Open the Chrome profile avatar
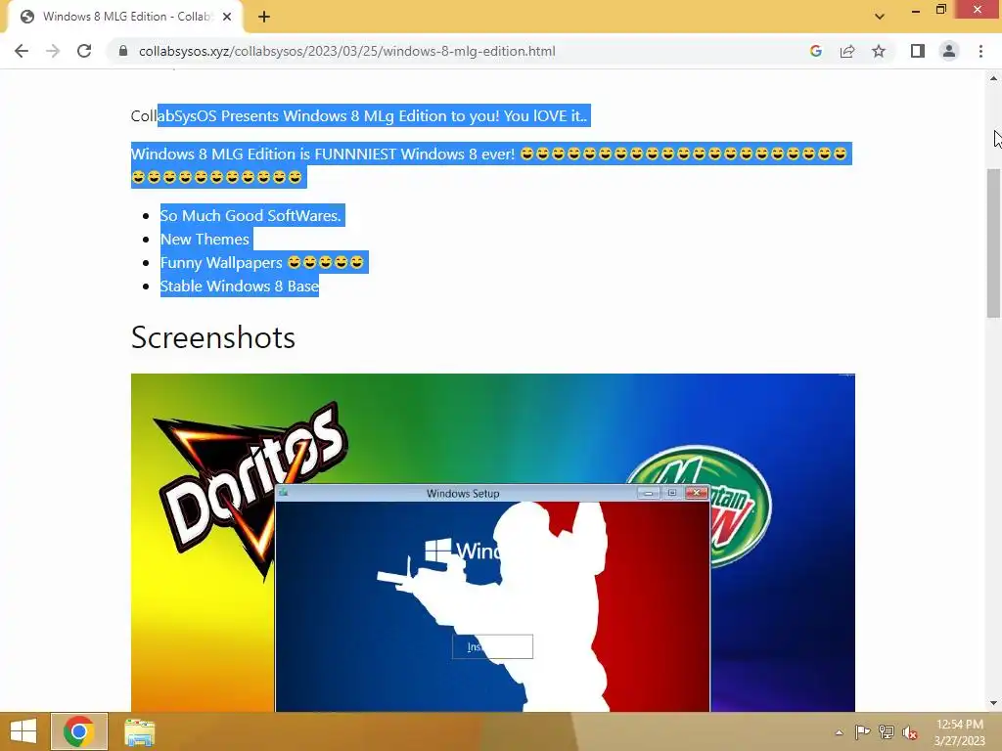The height and width of the screenshot is (751, 1002). point(949,51)
